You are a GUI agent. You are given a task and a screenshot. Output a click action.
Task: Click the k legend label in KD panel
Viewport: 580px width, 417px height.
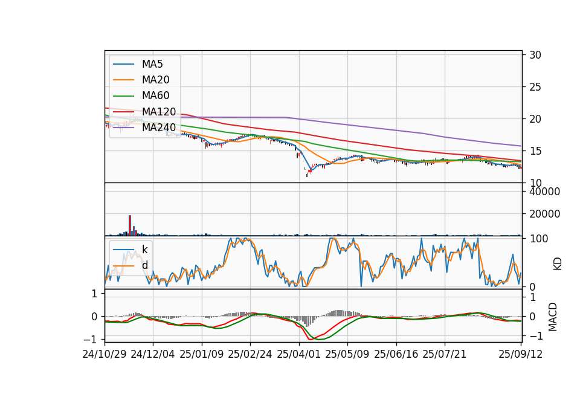(144, 250)
